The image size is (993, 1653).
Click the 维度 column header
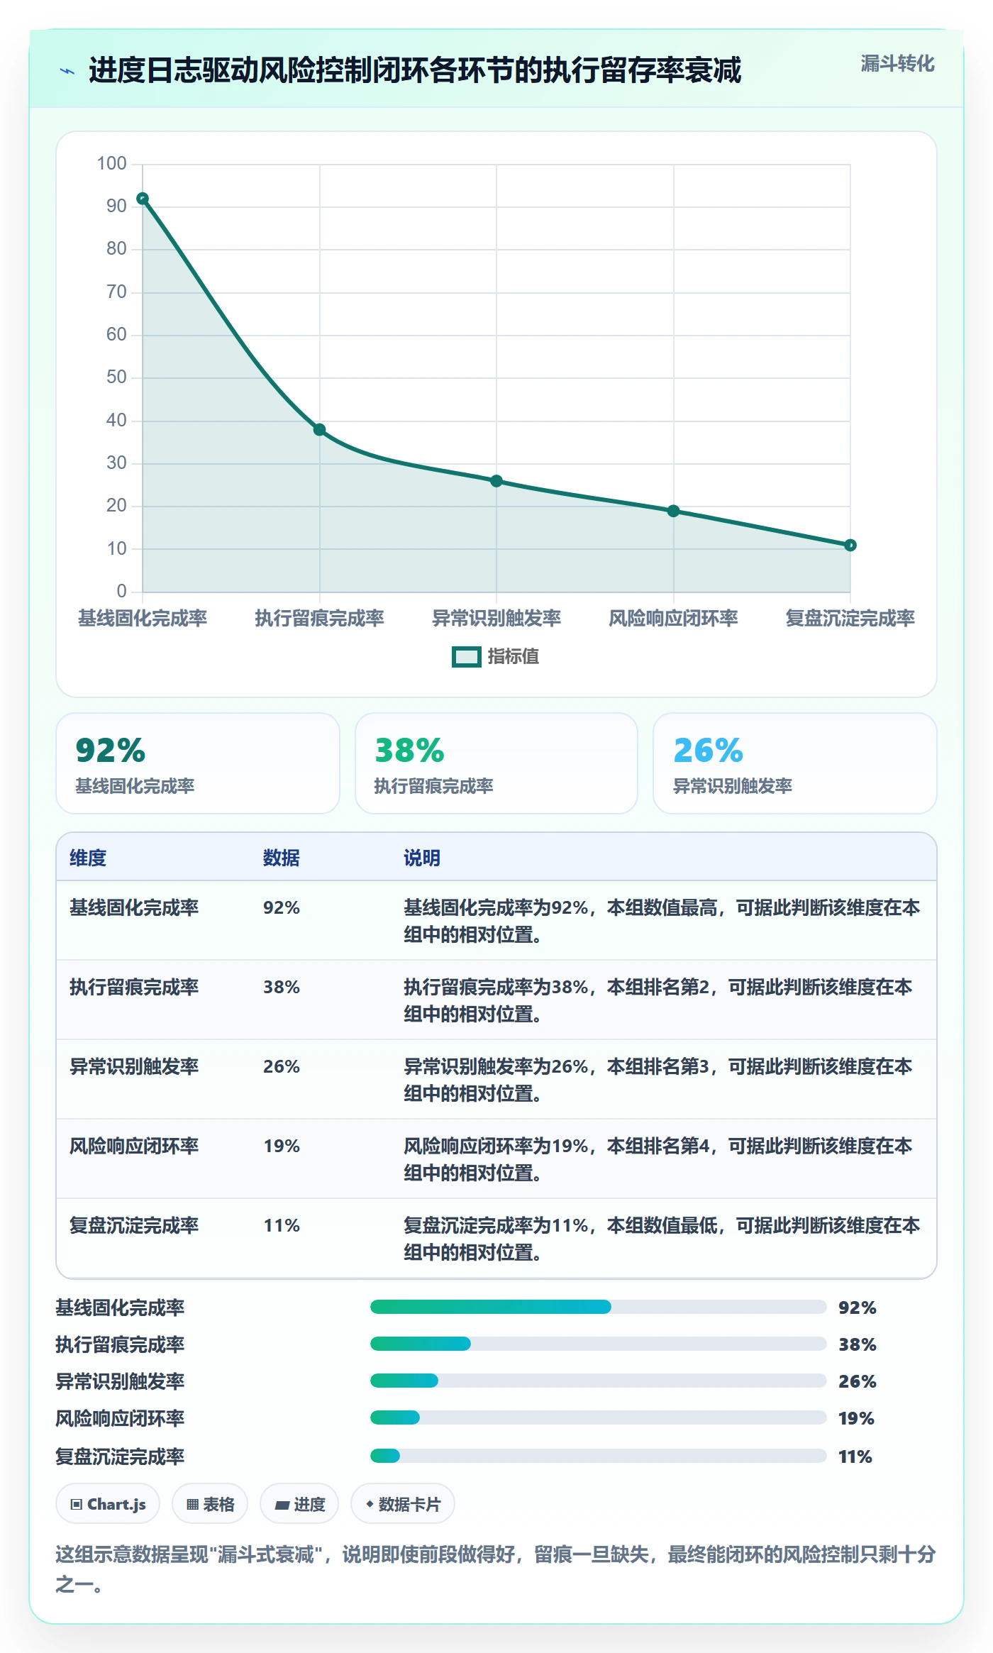[88, 858]
